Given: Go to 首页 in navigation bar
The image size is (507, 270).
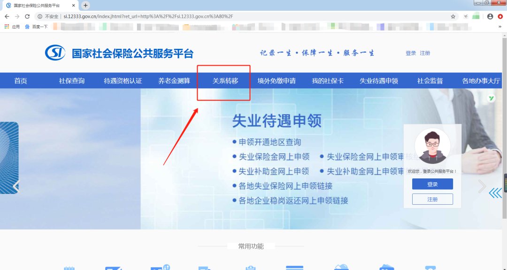Looking at the screenshot, I should click(21, 81).
